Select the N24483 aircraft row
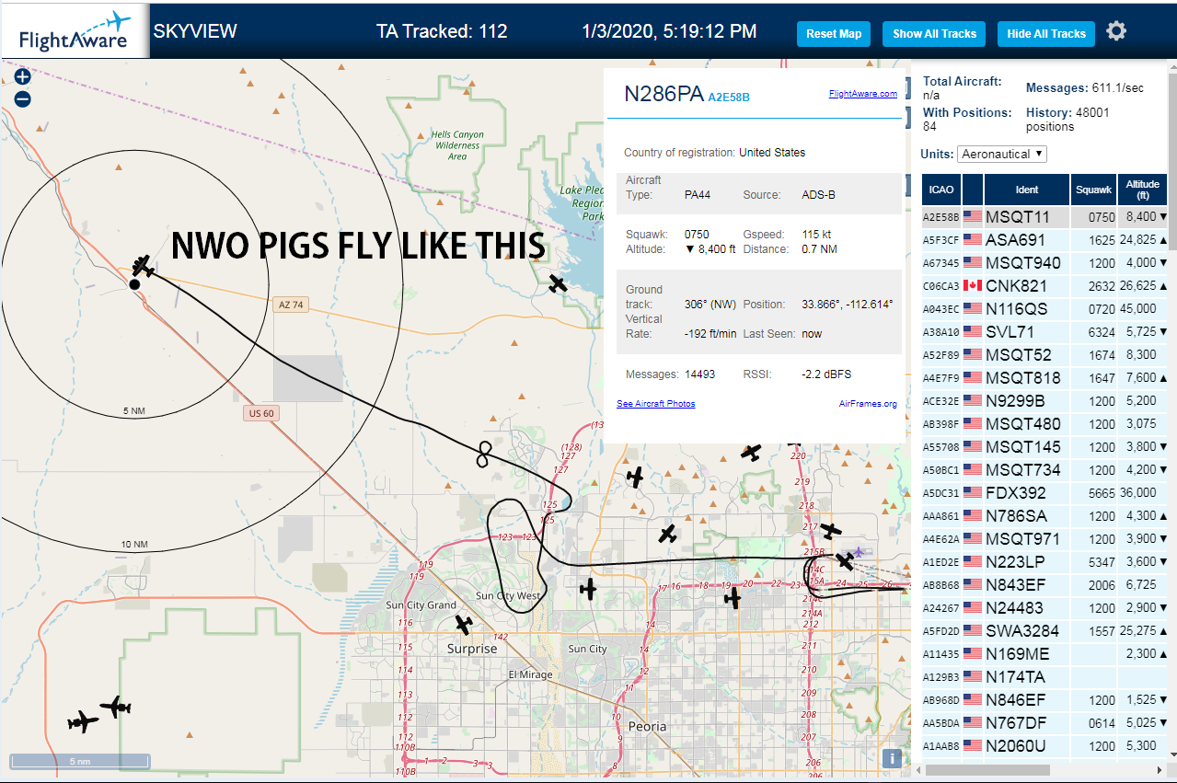This screenshot has width=1177, height=783. (x=1046, y=608)
